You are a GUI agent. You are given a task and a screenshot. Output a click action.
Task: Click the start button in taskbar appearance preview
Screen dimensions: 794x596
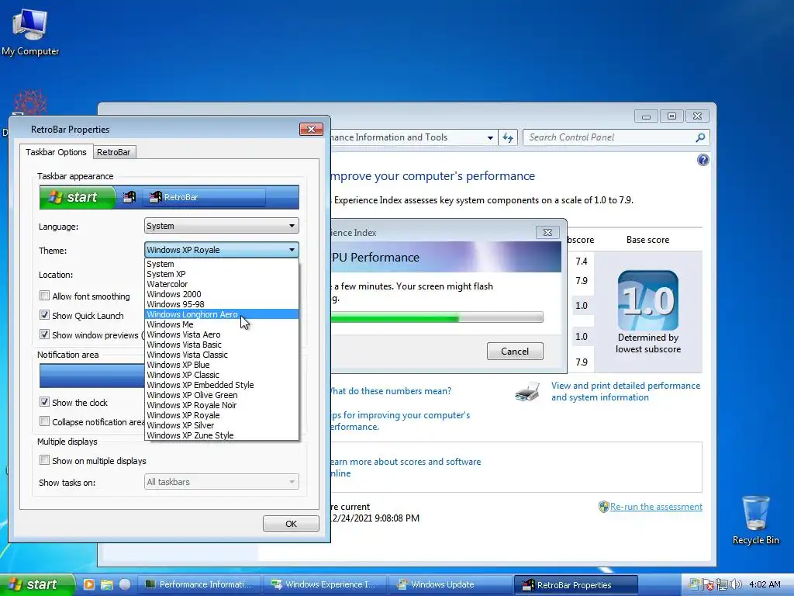[x=77, y=197]
